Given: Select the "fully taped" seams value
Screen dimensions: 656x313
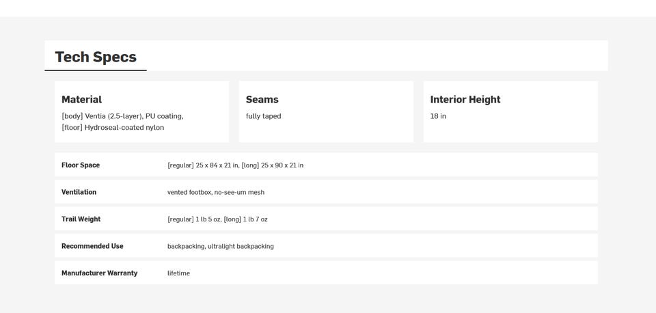Looking at the screenshot, I should pos(263,116).
